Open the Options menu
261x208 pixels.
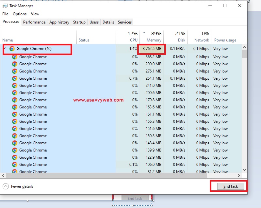point(20,14)
